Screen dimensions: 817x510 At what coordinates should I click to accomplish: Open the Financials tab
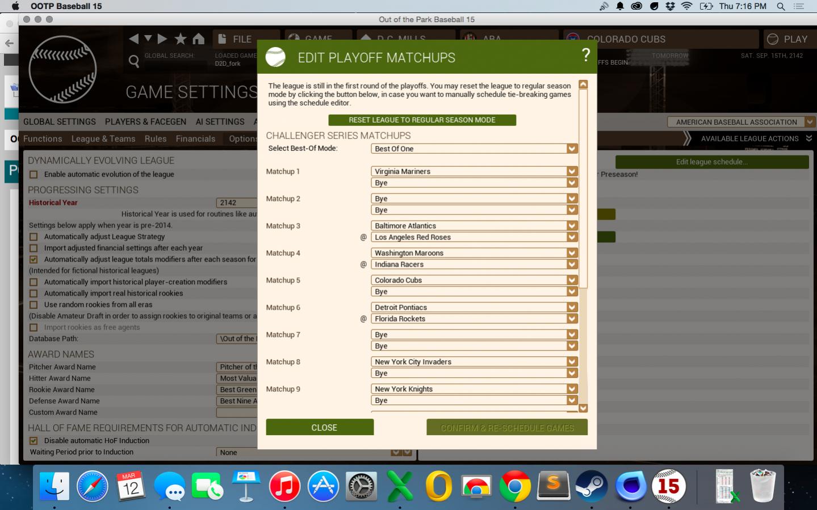click(195, 139)
